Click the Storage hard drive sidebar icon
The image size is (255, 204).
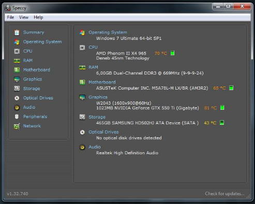coord(17,89)
